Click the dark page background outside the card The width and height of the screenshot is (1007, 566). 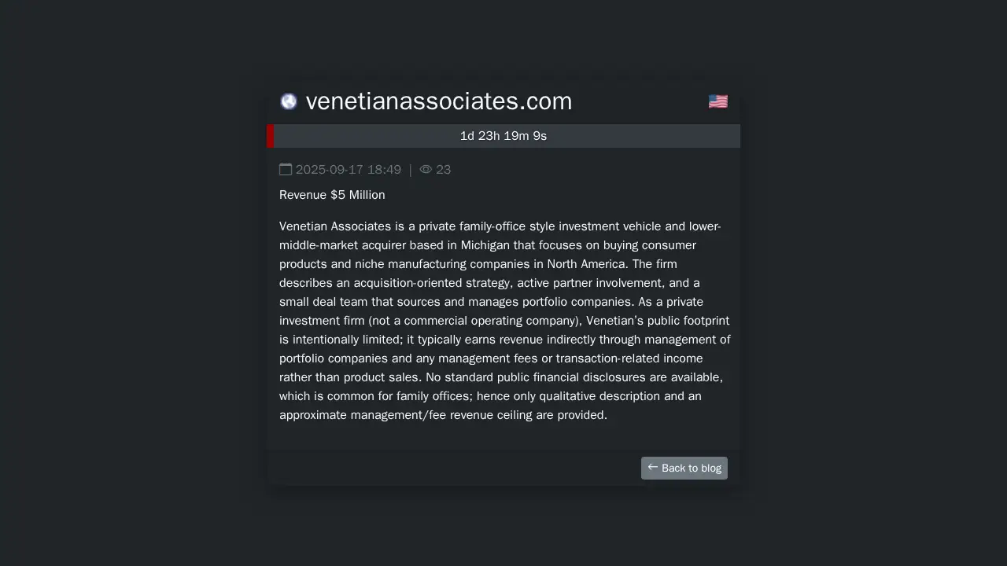[x=118, y=314]
